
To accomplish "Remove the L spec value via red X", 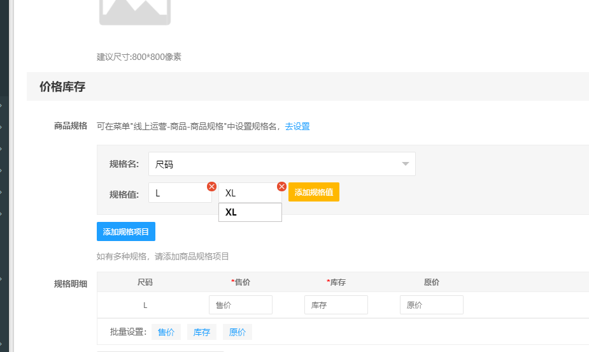I will (211, 186).
